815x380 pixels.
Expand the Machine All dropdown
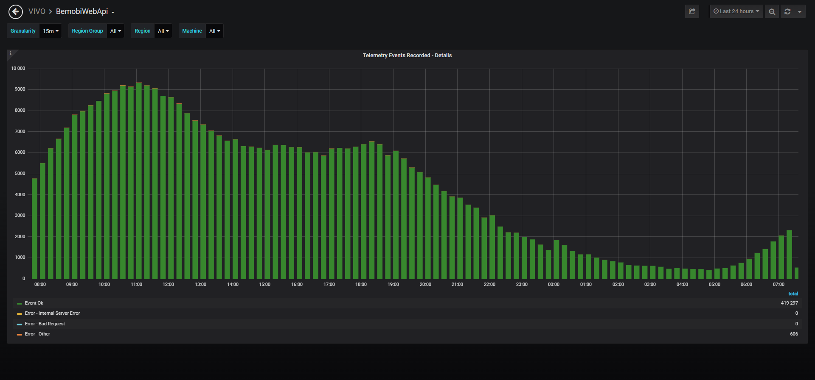click(214, 31)
